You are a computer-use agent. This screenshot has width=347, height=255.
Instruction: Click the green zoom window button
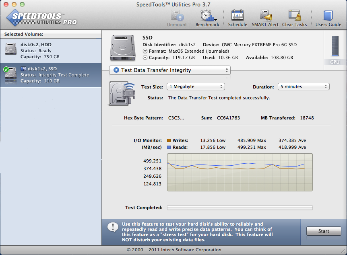pos(22,4)
